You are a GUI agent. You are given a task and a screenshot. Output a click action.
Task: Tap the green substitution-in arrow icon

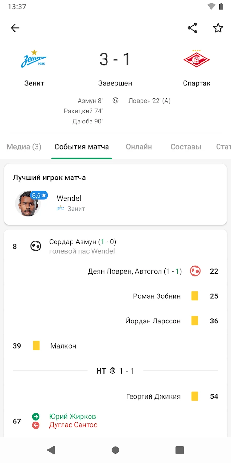[x=36, y=417]
